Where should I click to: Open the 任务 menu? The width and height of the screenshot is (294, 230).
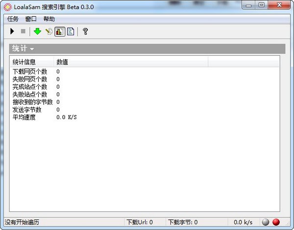[13, 19]
